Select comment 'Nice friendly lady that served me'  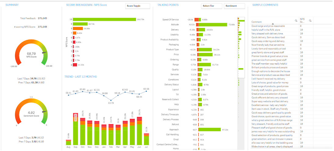[x=268, y=45]
